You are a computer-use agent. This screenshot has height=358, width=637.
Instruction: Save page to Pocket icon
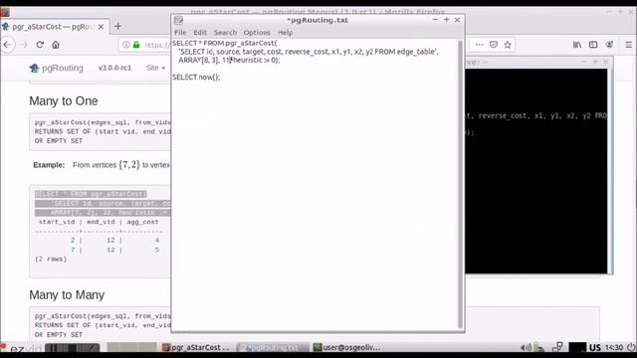pyautogui.click(x=494, y=45)
